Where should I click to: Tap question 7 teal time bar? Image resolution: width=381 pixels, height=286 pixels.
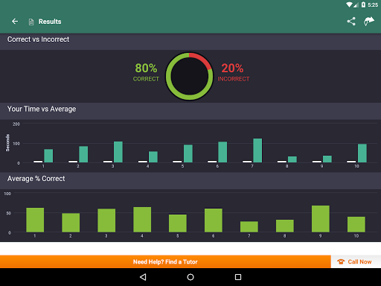(x=257, y=150)
